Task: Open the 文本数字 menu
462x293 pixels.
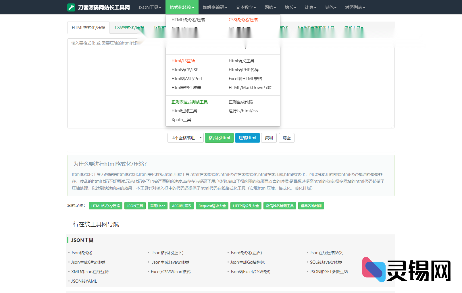Action: pos(246,7)
